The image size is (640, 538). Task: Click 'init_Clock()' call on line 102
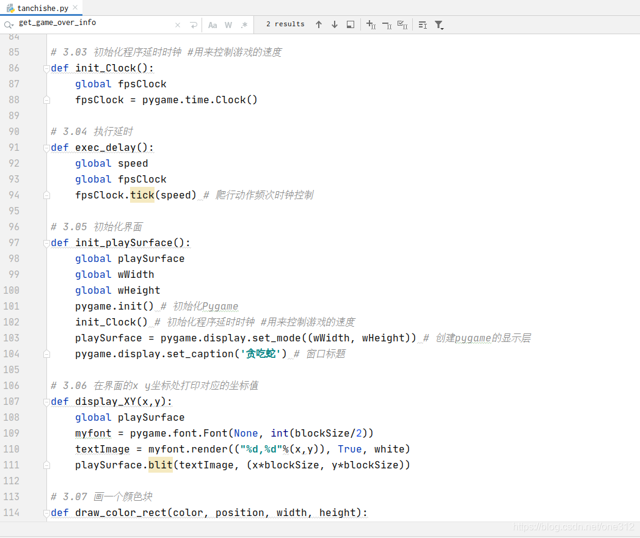tap(111, 322)
